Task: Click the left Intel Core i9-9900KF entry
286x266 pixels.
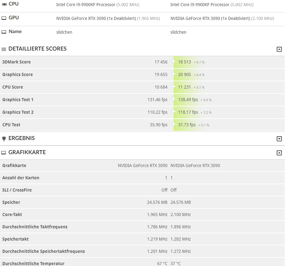Action: pos(97,5)
